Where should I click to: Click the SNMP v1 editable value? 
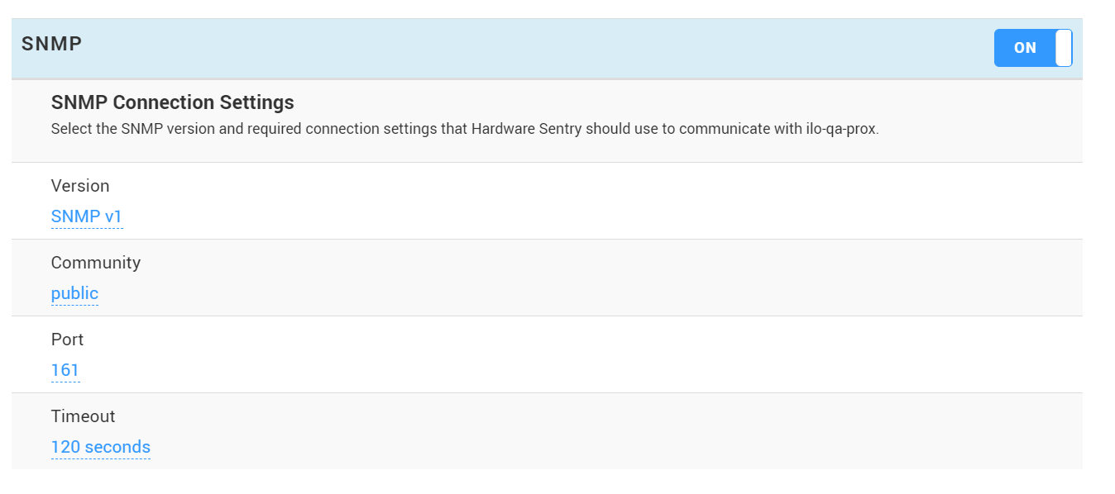coord(87,216)
